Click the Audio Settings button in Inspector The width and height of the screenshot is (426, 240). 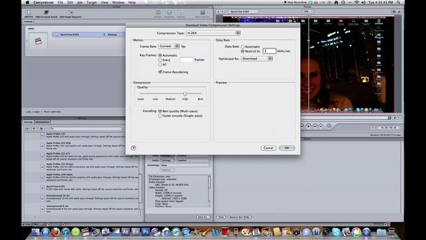click(166, 160)
